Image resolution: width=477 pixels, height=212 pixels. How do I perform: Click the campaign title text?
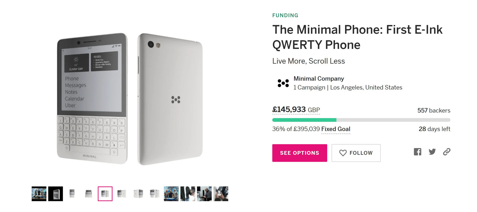(x=357, y=37)
